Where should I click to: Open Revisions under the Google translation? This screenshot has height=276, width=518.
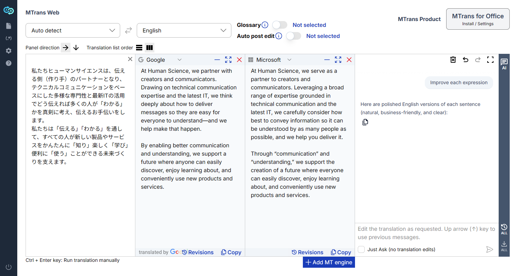coord(198,252)
